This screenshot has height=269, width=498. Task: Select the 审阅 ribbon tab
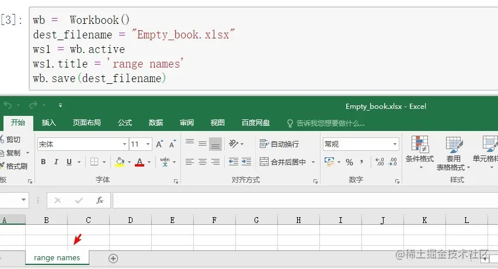pos(186,123)
